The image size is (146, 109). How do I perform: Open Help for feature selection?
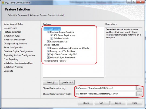[x=135, y=103]
